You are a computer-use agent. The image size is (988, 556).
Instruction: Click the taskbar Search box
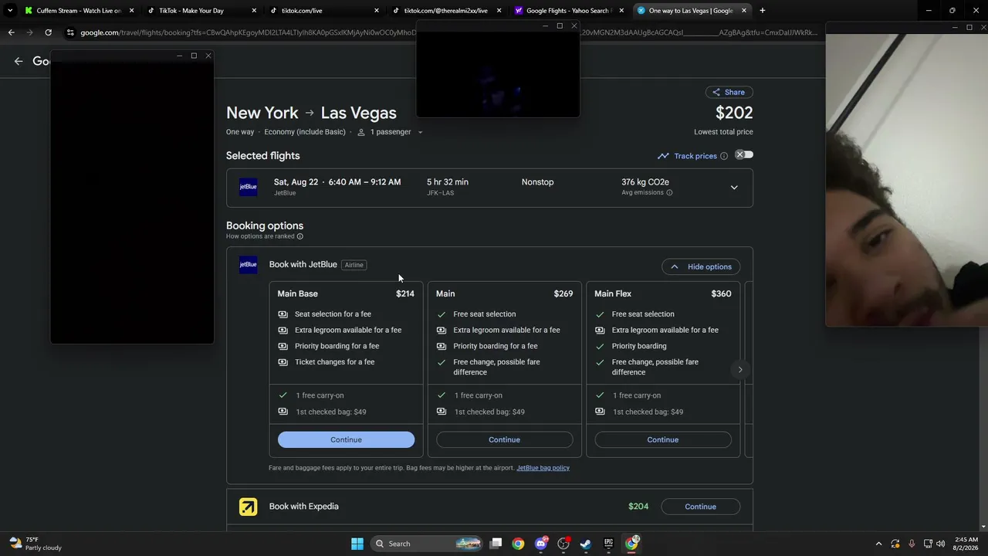(x=427, y=544)
